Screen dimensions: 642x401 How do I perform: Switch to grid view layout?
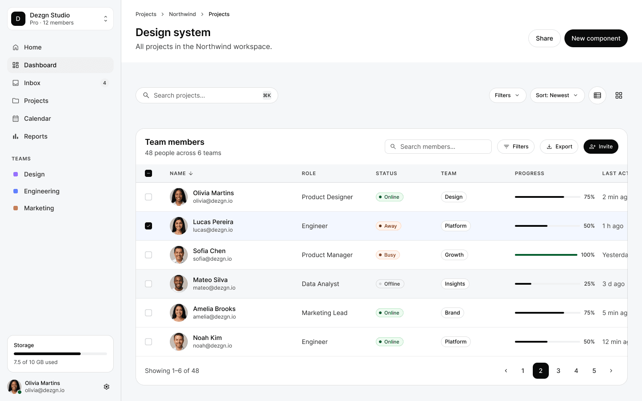(x=619, y=95)
